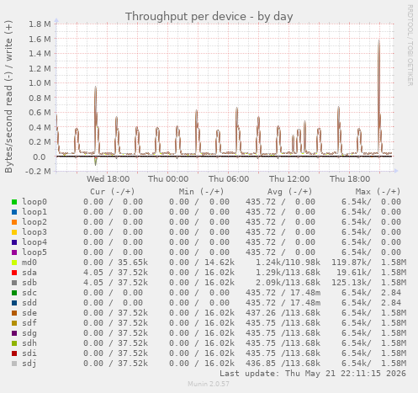This screenshot has width=418, height=393.
Task: Click md0 average value 1.24k/110.98k
Action: point(288,263)
